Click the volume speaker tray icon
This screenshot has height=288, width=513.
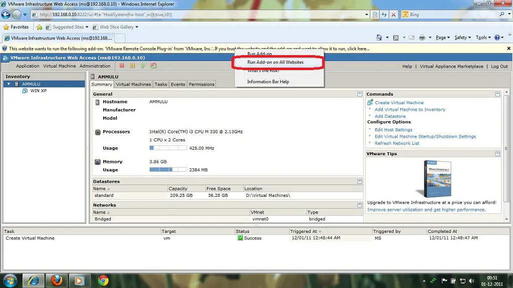pyautogui.click(x=471, y=281)
